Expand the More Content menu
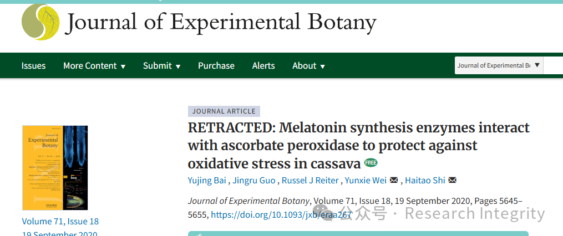Image resolution: width=563 pixels, height=236 pixels. 94,65
